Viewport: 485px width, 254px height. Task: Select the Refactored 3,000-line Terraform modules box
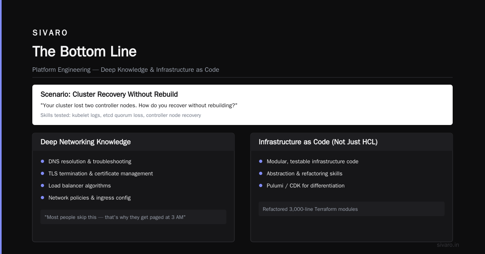[x=352, y=209]
